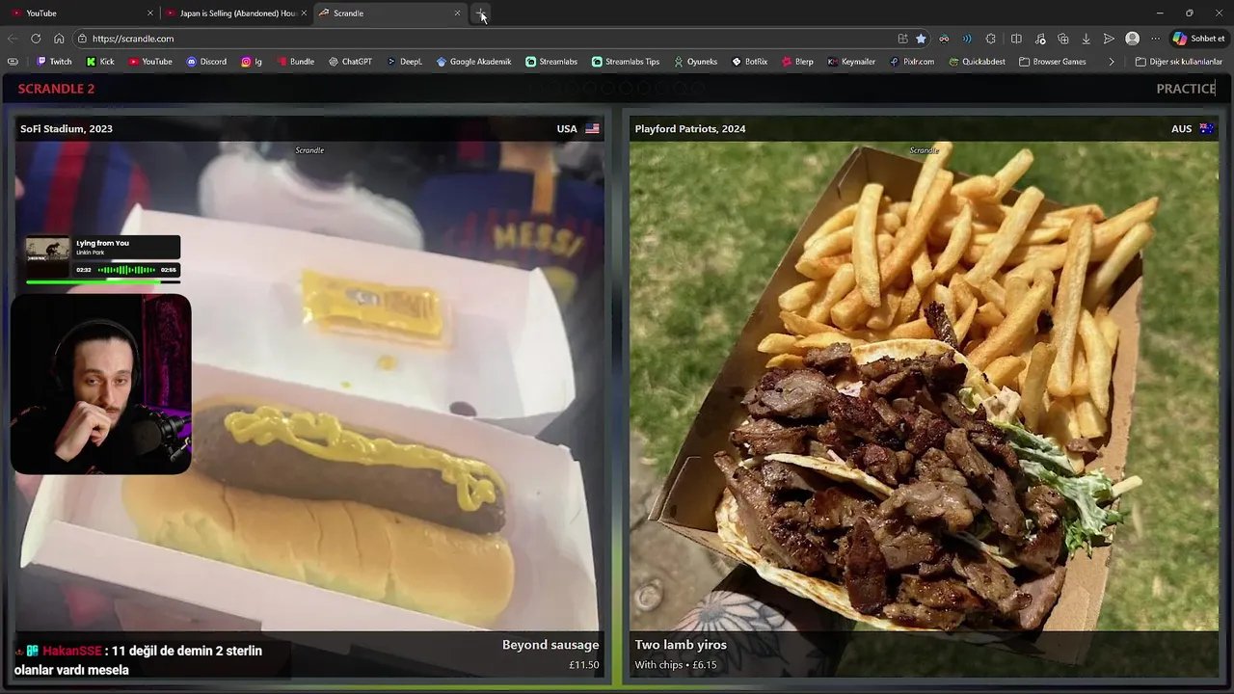Open Keymailer bookmark
1234x694 pixels.
(x=851, y=62)
